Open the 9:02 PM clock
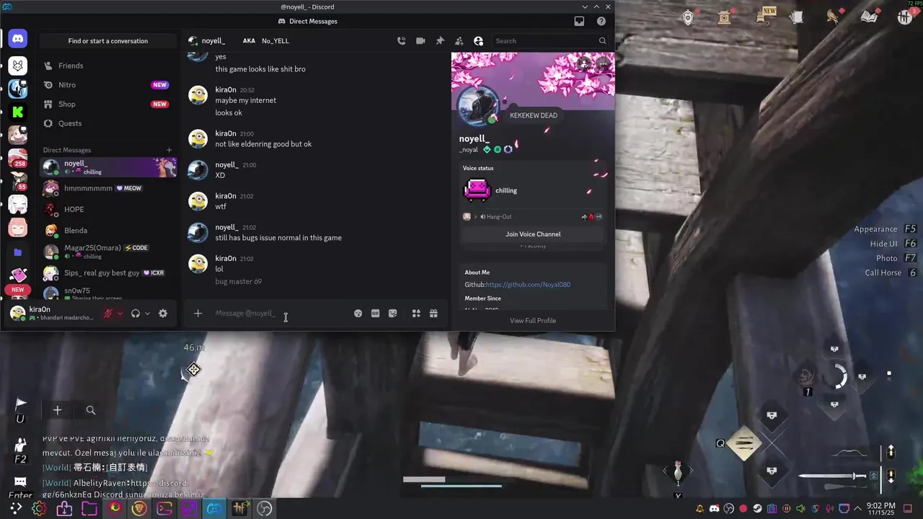 click(x=881, y=509)
